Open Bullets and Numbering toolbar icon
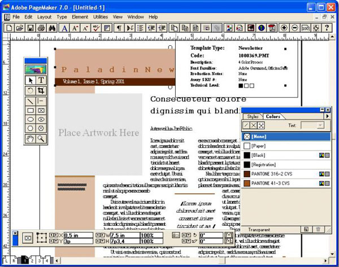The height and width of the screenshot is (267, 339). pos(141,28)
